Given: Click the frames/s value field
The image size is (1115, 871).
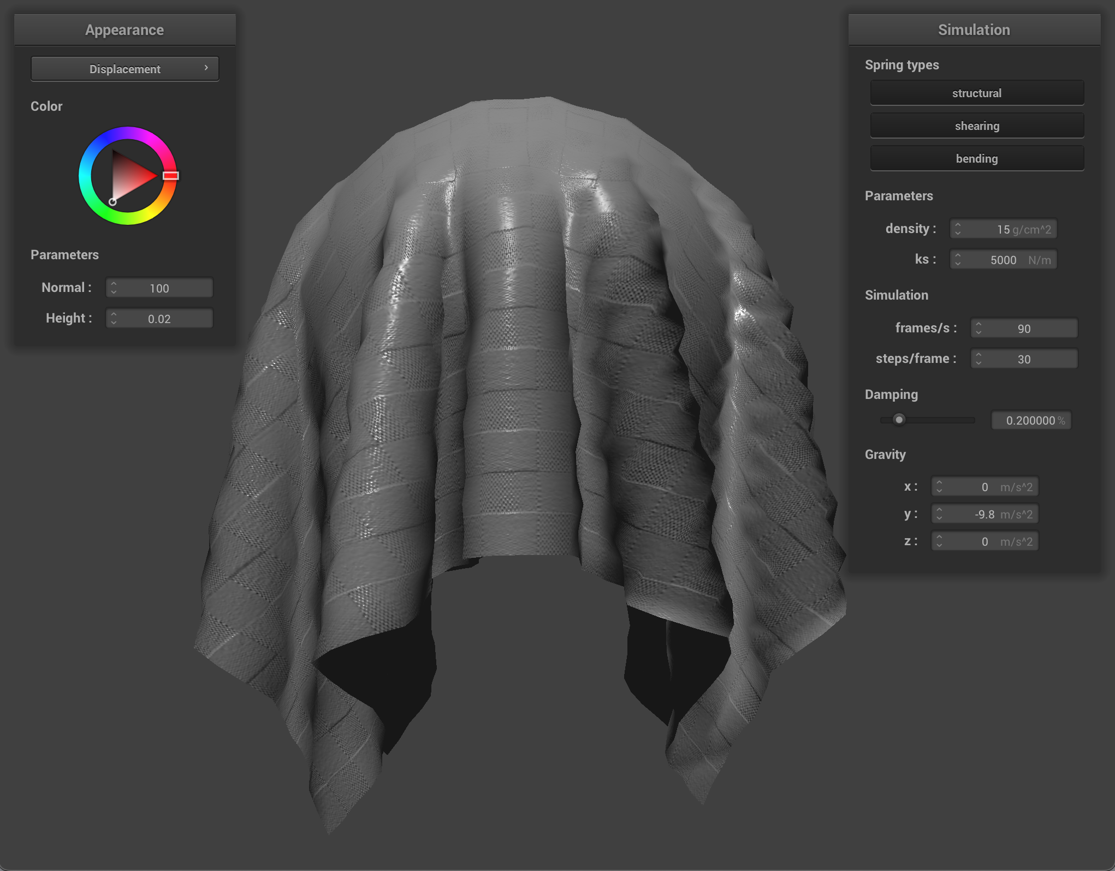Looking at the screenshot, I should click(x=1024, y=328).
